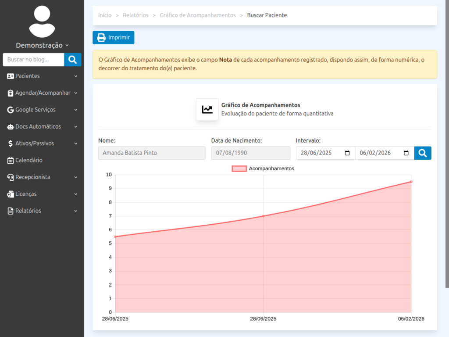Screen dimensions: 449x337
Task: Click the Google Serviços G icon
Action: click(11, 110)
